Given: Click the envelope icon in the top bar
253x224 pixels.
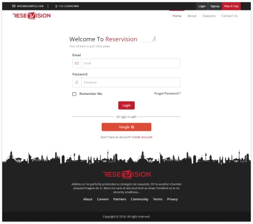Looking at the screenshot, I should point(14,6).
